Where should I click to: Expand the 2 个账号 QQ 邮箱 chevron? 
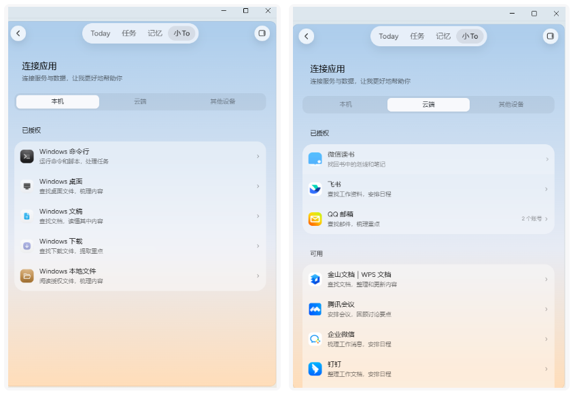(546, 219)
